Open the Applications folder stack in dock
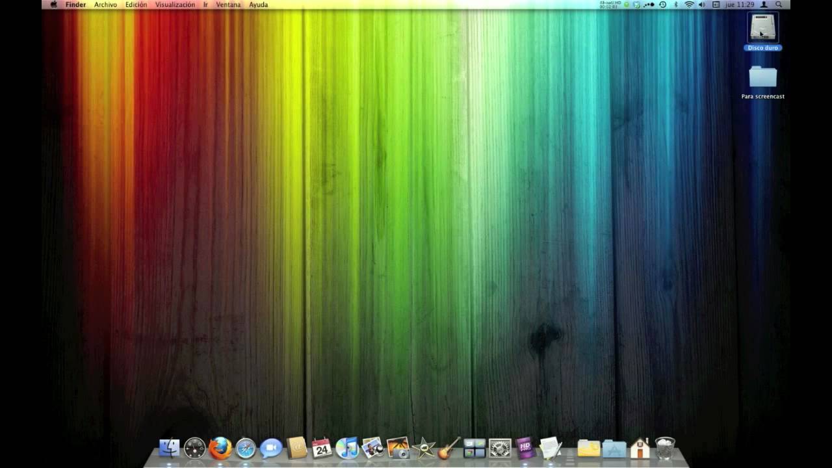 [614, 448]
